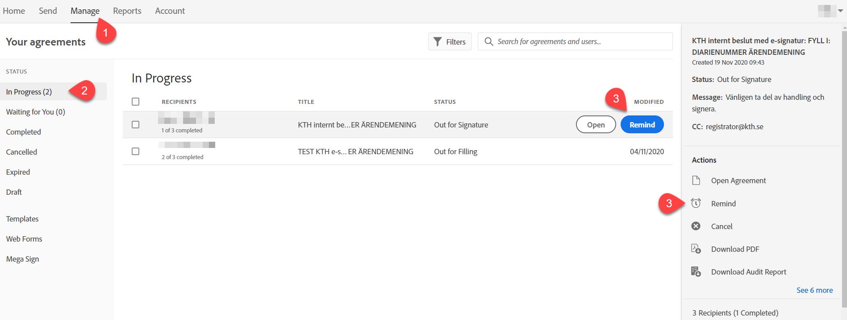Tick the checkbox for TEST KTH e-s... row
The image size is (847, 320).
[136, 152]
